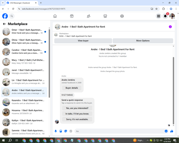
Task: Click the $350 listing title under Marketplace
Action: (x=76, y=36)
